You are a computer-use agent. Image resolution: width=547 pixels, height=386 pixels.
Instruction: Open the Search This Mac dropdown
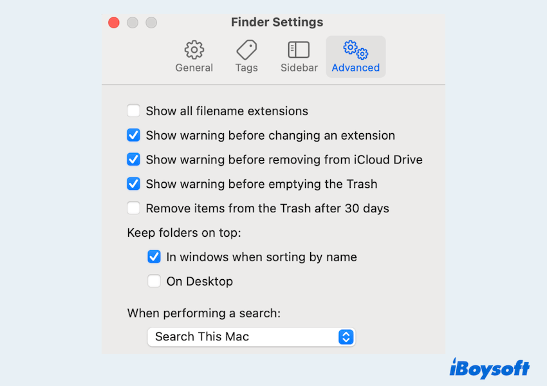251,337
